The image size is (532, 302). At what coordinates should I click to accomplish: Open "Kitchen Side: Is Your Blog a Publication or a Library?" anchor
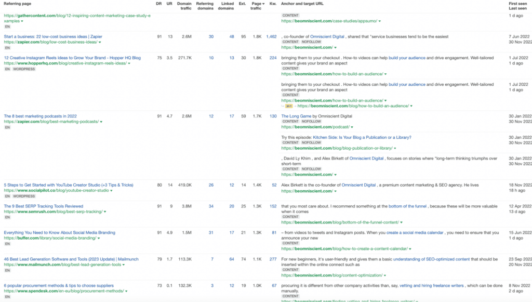362,137
